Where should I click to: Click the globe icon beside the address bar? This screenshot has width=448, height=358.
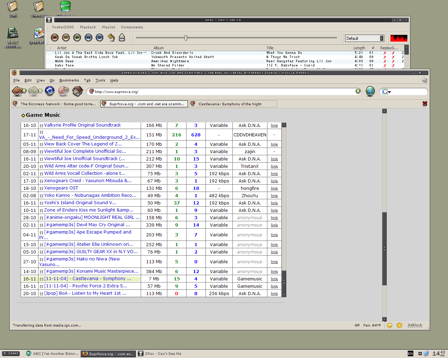point(370,91)
